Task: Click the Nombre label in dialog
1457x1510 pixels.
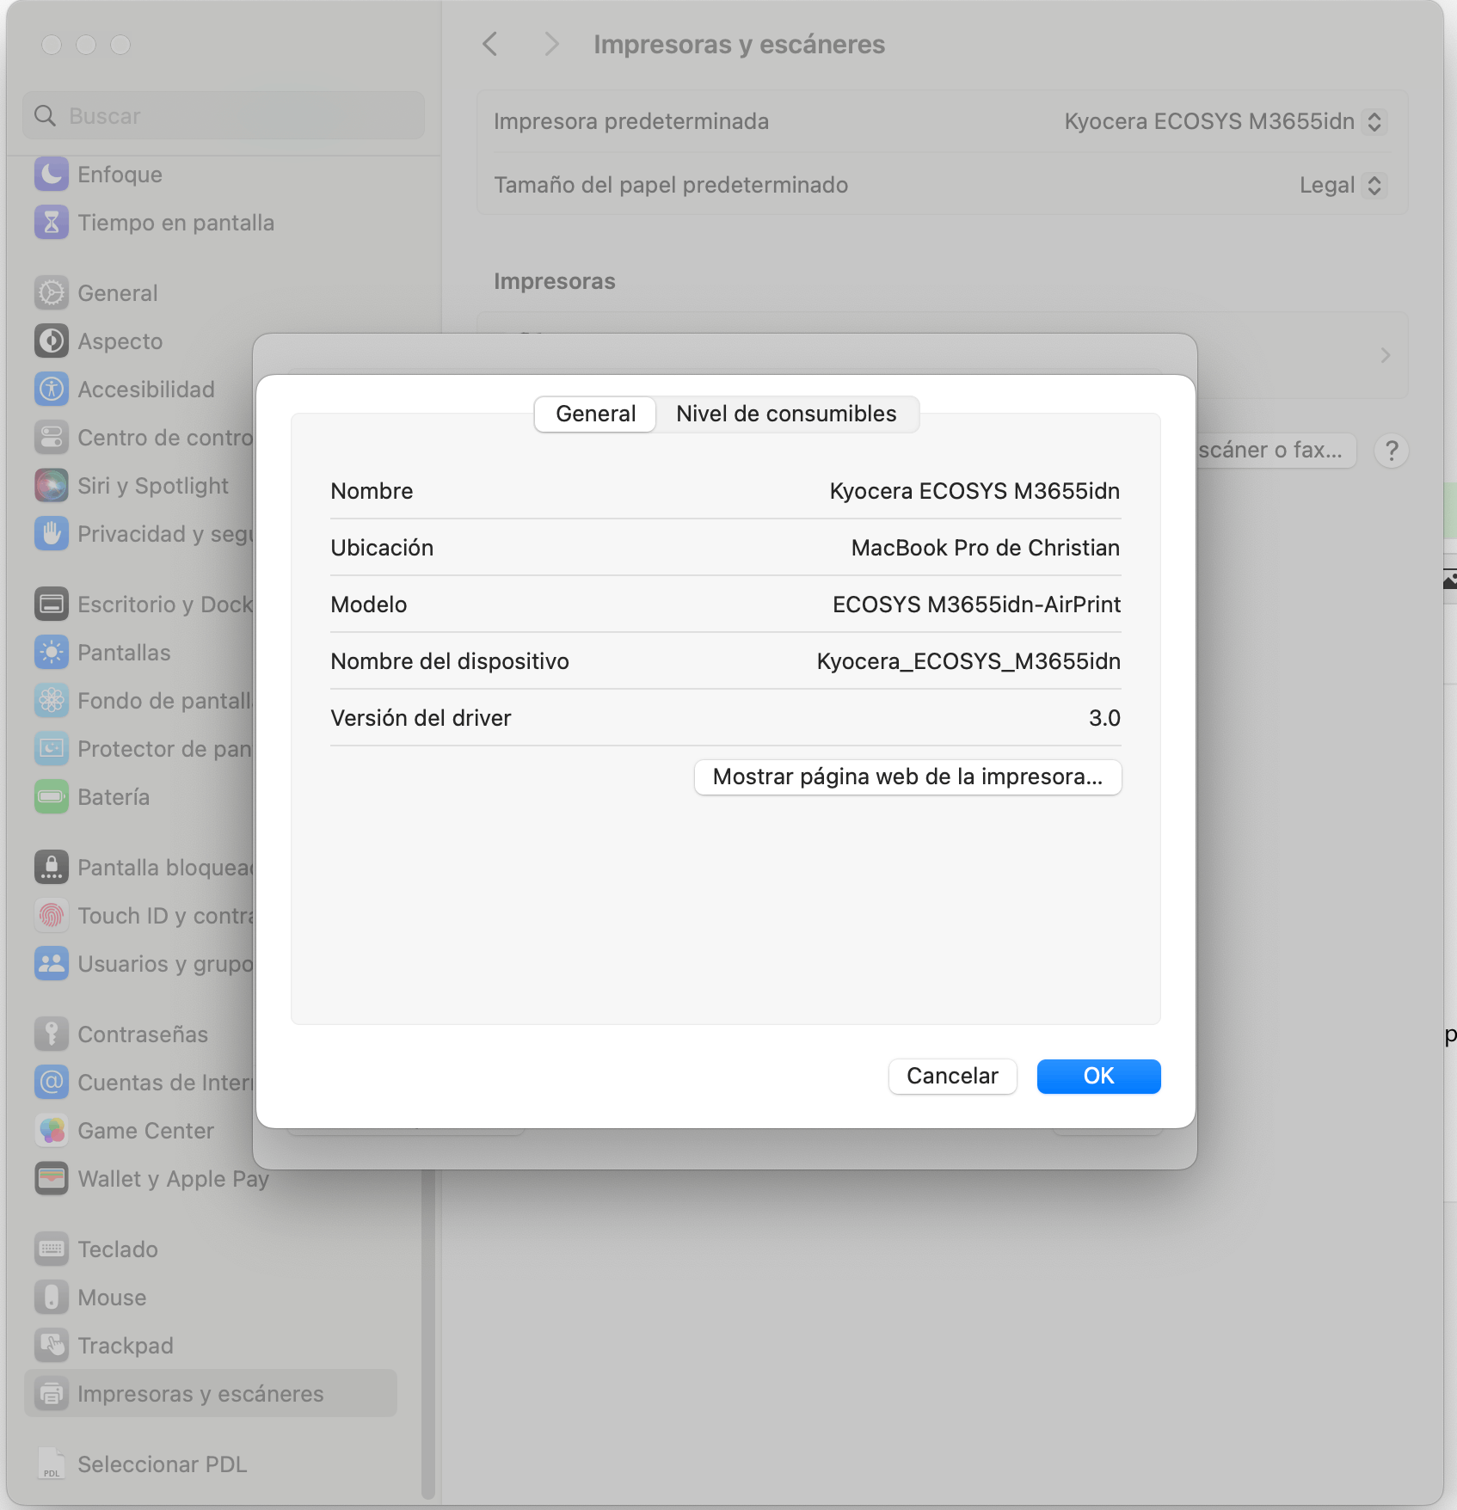Action: [372, 491]
